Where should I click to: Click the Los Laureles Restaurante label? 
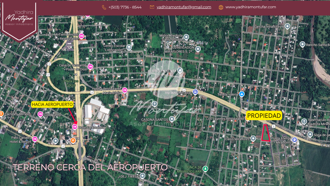pos(225,119)
